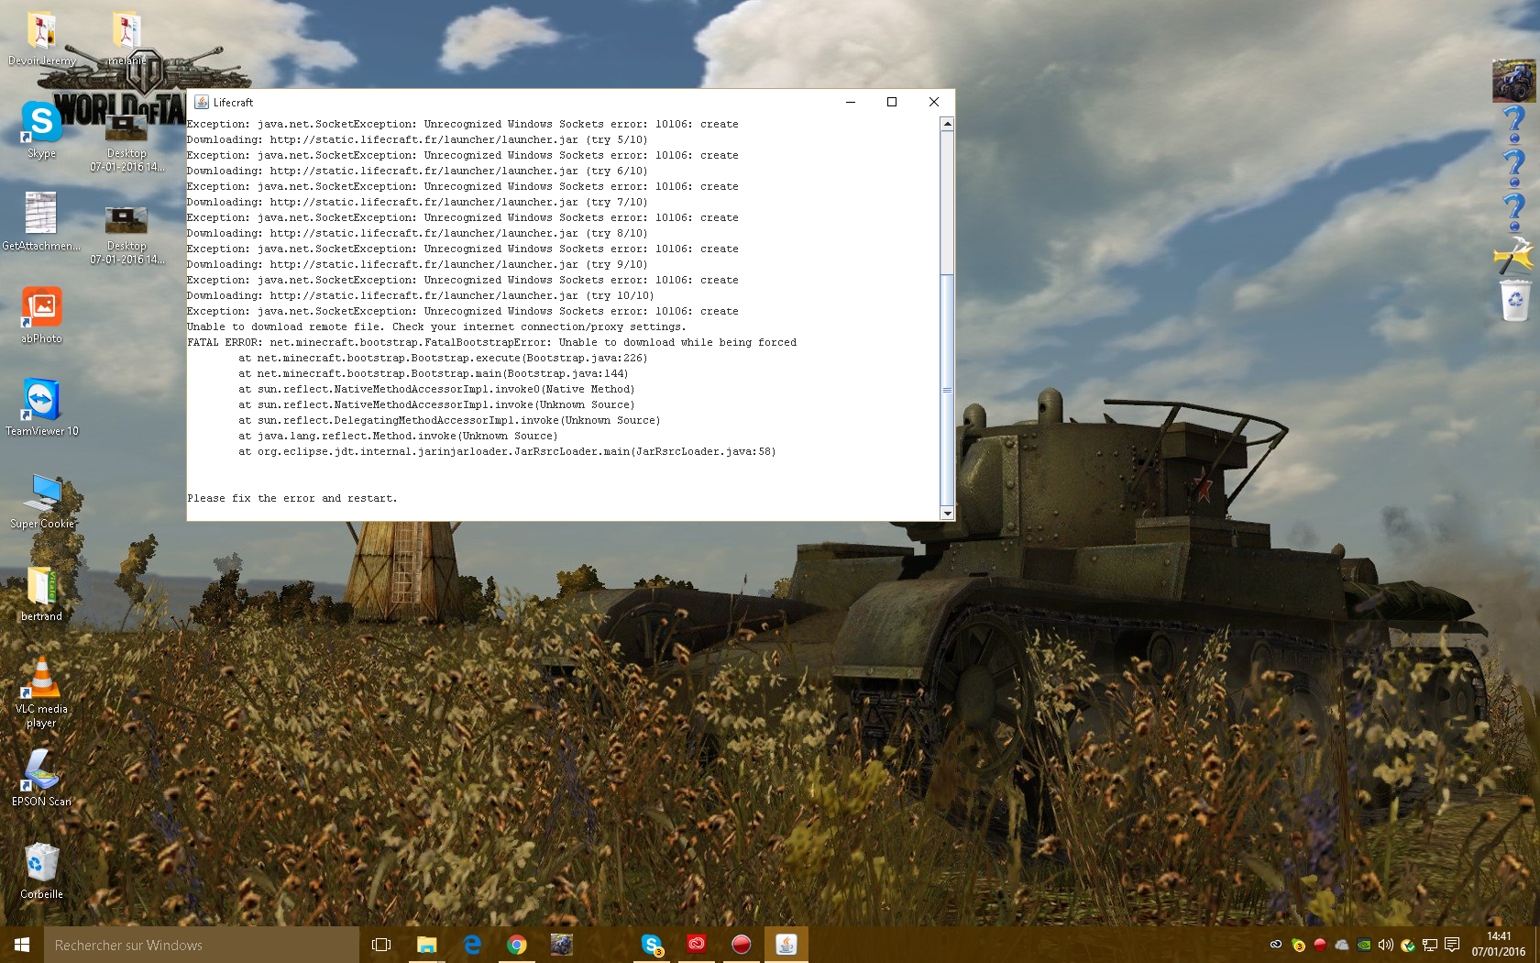Open Task View on the taskbar

[381, 945]
